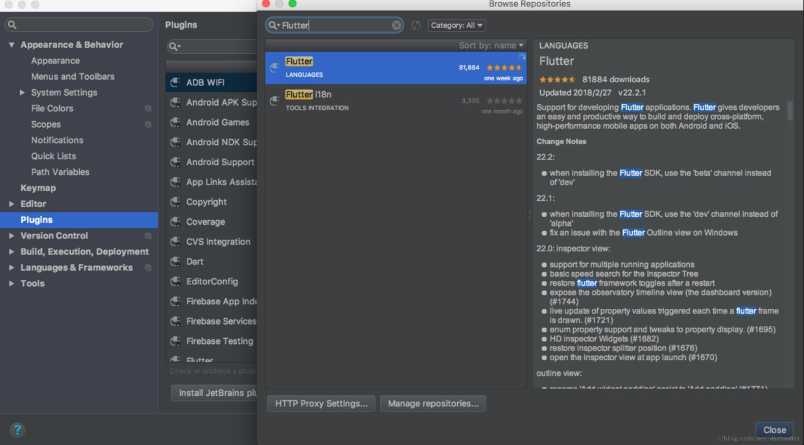Open the search history dropdown in Browse Repositories
This screenshot has width=804, height=445.
coord(274,25)
